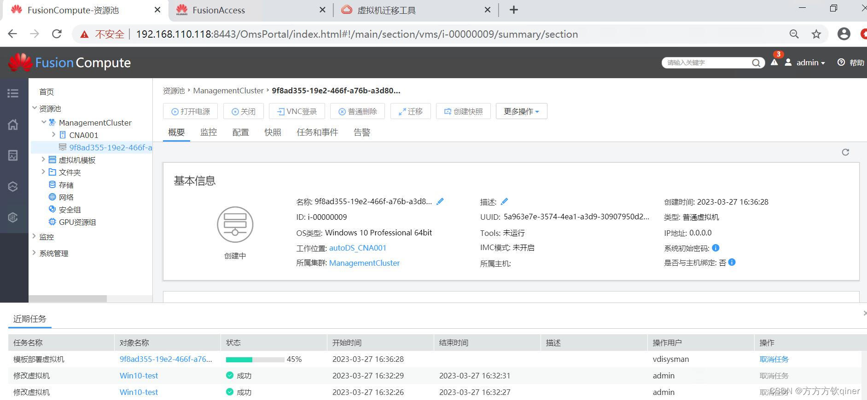Image resolution: width=867 pixels, height=400 pixels.
Task: Edit the description with pencil icon
Action: pyautogui.click(x=504, y=201)
